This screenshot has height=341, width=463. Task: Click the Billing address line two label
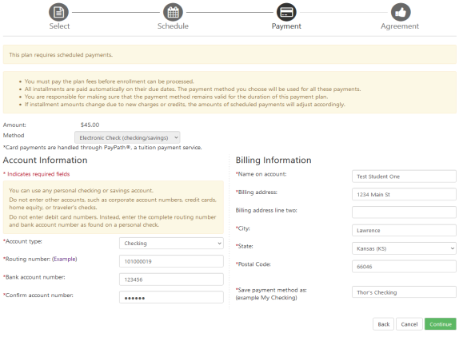[x=266, y=210]
